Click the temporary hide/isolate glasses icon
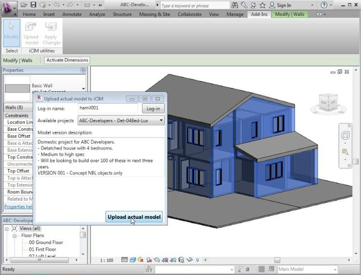This screenshot has height=275, width=361. pos(190,260)
